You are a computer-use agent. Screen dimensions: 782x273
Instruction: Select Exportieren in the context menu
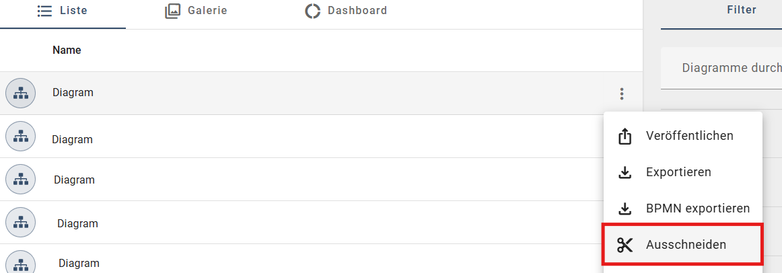(678, 172)
